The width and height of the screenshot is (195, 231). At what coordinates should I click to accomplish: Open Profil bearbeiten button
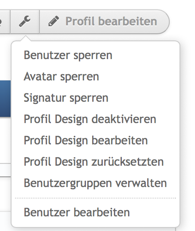coord(104,22)
